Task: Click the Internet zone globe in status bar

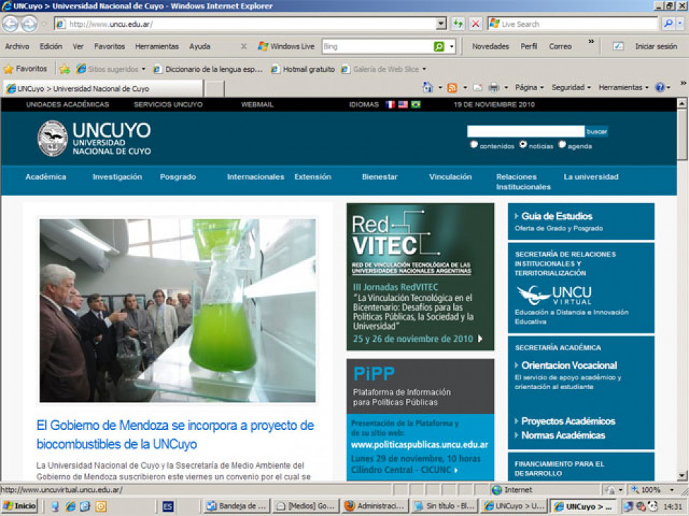Action: pyautogui.click(x=497, y=490)
